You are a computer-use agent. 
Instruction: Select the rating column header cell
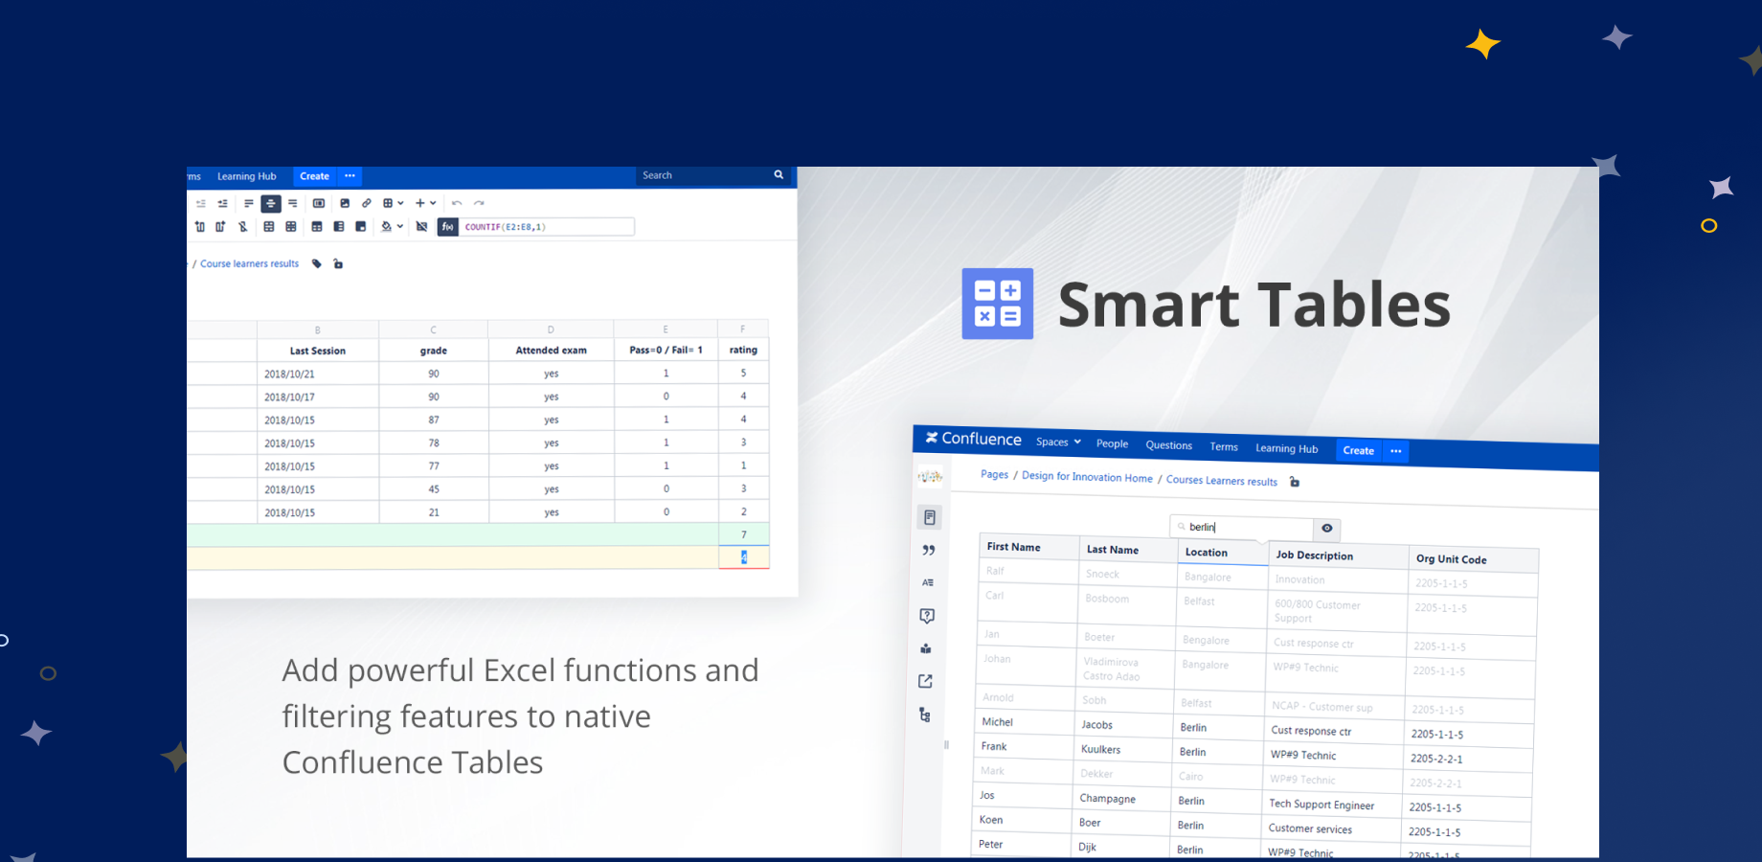pyautogui.click(x=743, y=350)
